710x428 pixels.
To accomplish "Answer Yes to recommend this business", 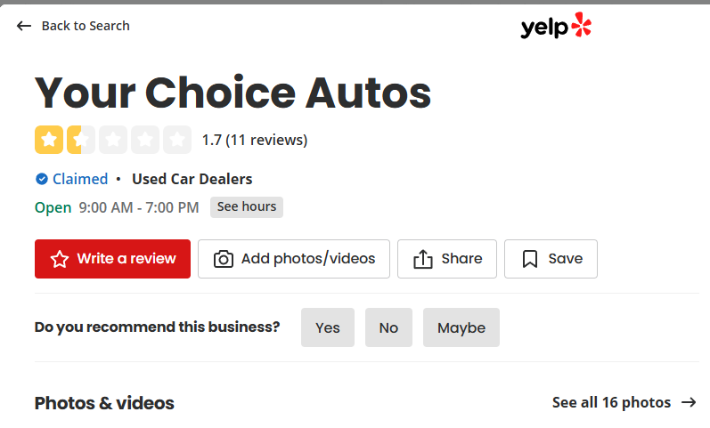I will tap(328, 327).
